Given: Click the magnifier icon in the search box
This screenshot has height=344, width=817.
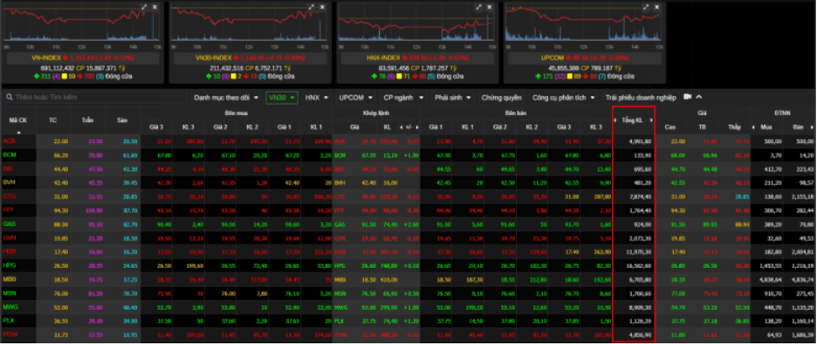Looking at the screenshot, I should click(10, 98).
